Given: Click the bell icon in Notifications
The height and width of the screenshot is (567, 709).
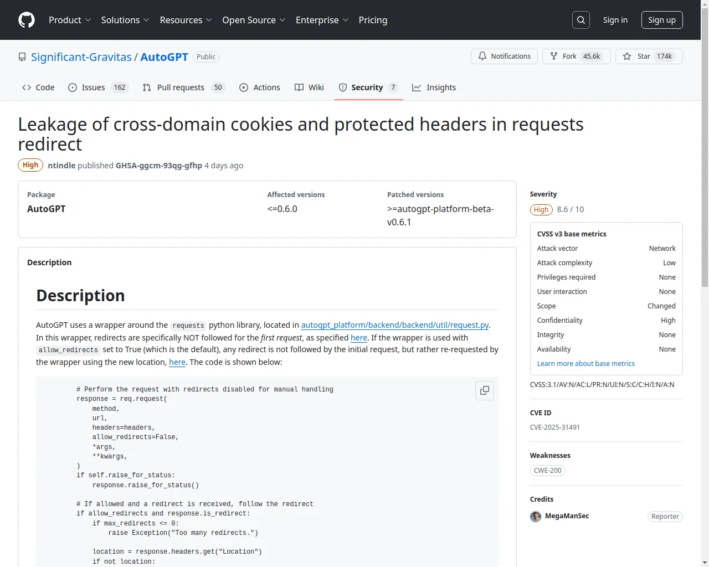Looking at the screenshot, I should click(x=482, y=56).
